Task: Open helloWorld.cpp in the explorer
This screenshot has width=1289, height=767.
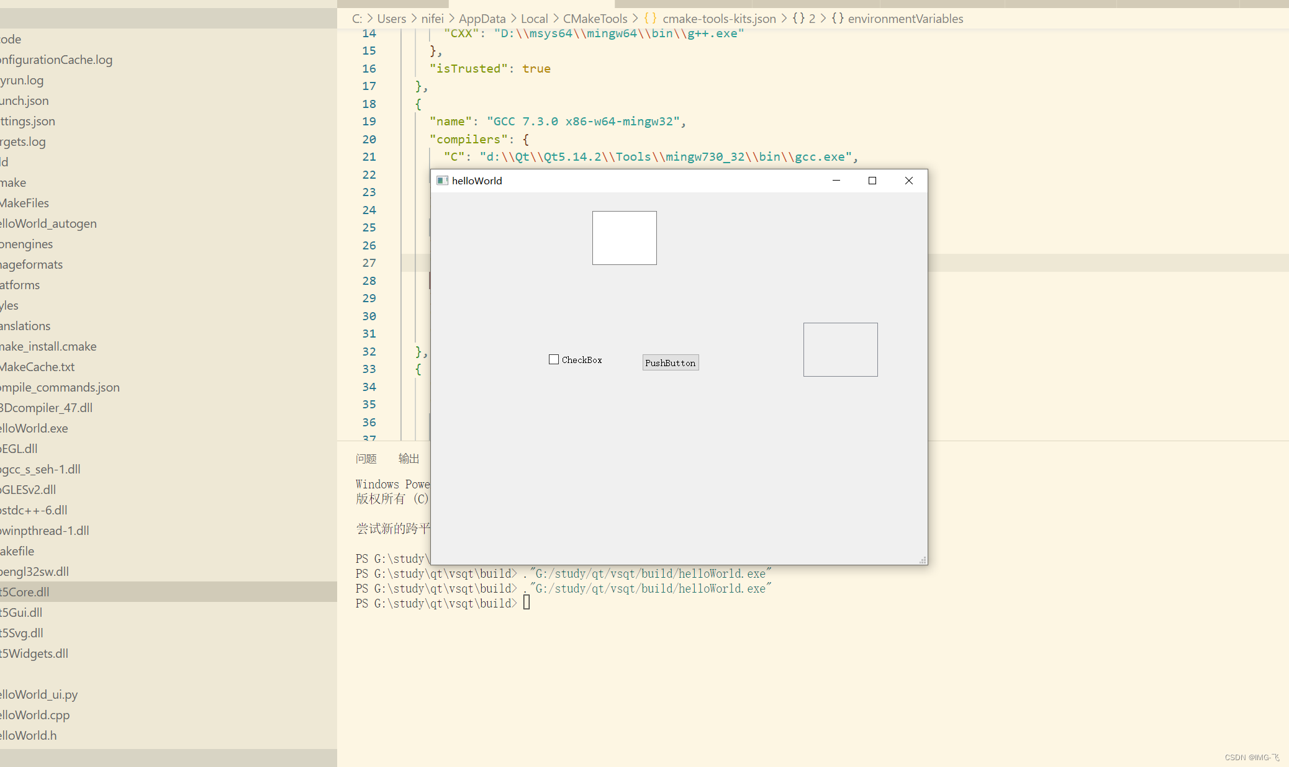Action: 168,715
